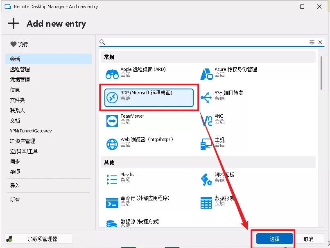Maximize the Add new entry window
This screenshot has width=330, height=248.
(x=302, y=7)
